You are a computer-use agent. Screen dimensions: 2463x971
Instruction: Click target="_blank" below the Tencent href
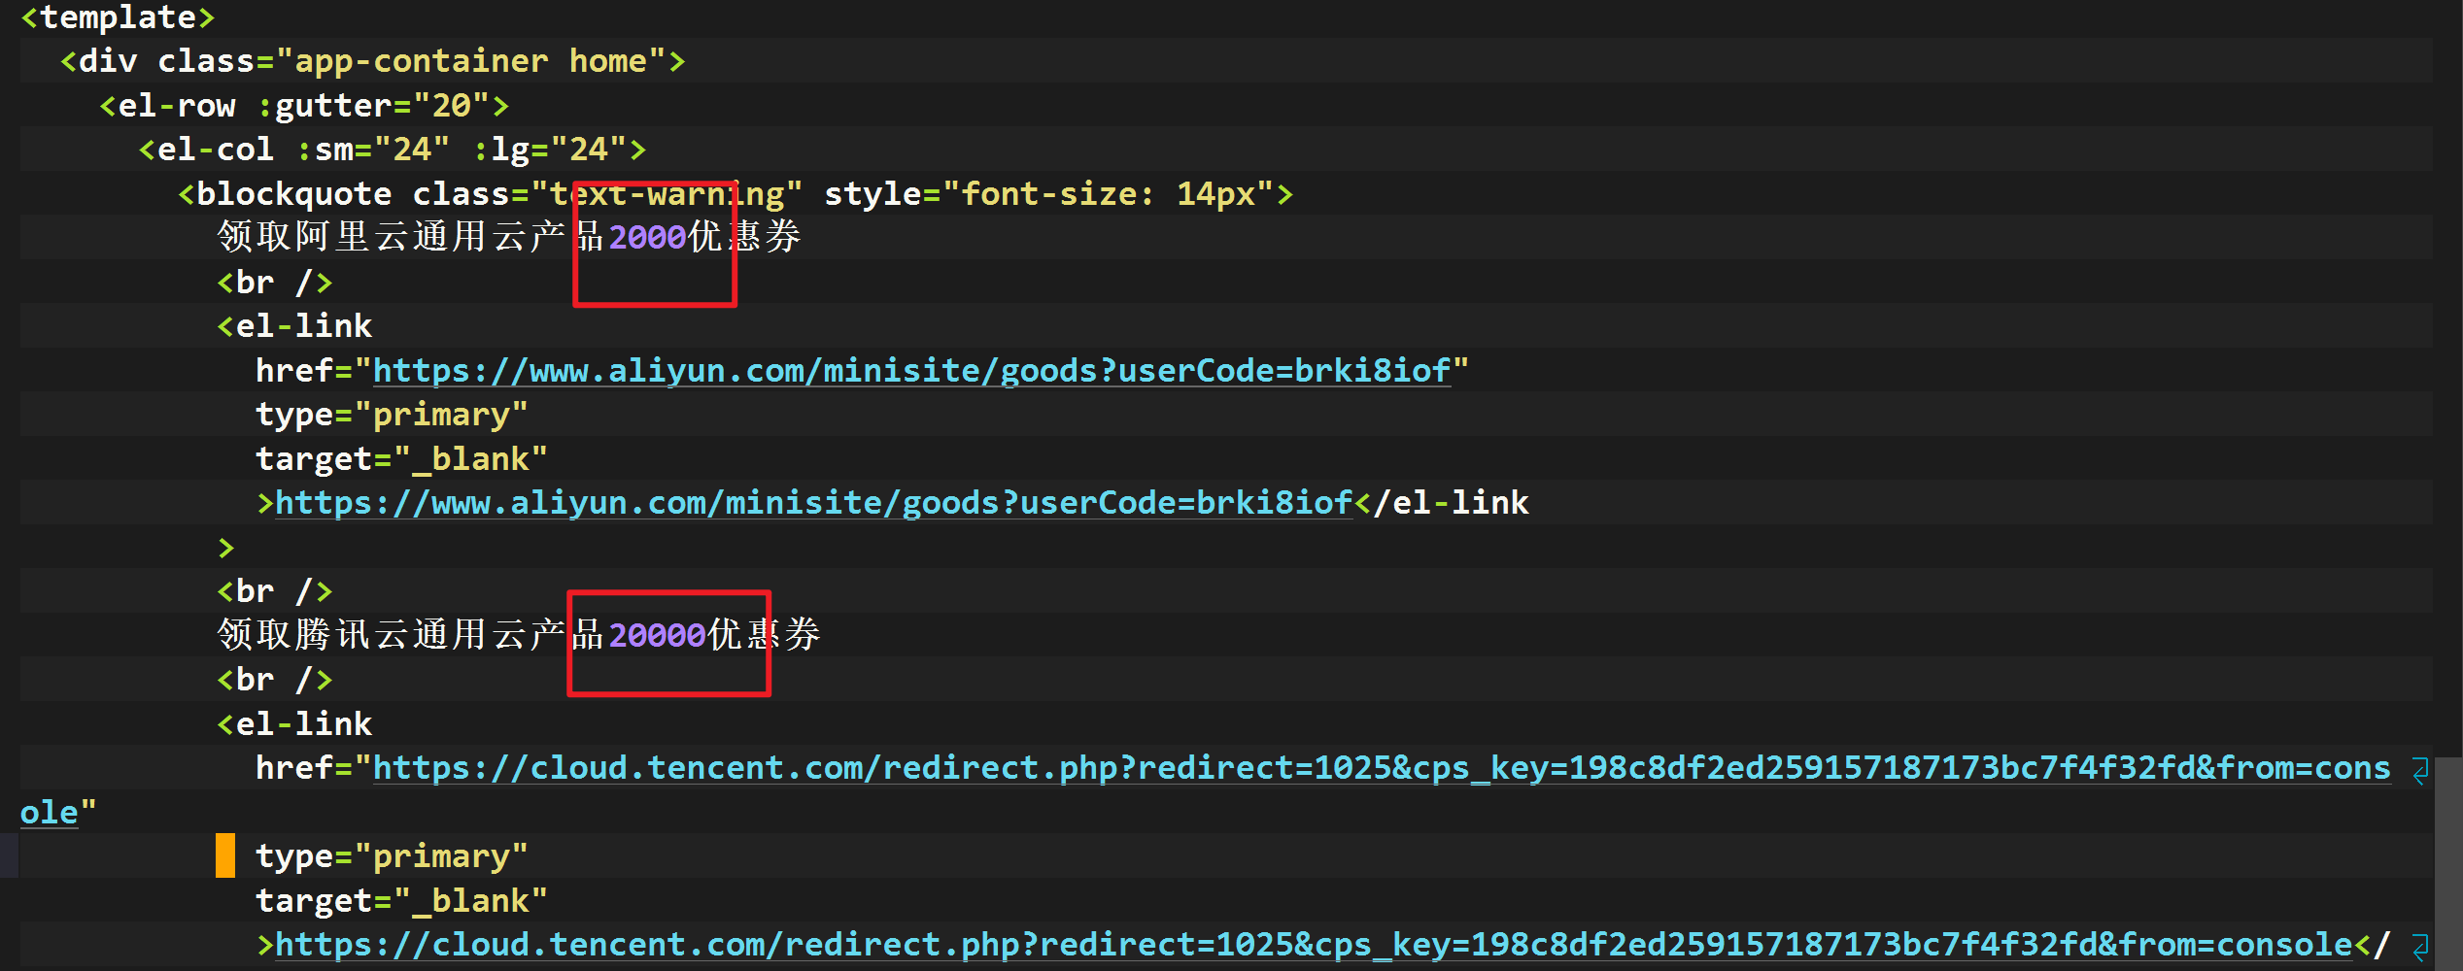(x=402, y=901)
